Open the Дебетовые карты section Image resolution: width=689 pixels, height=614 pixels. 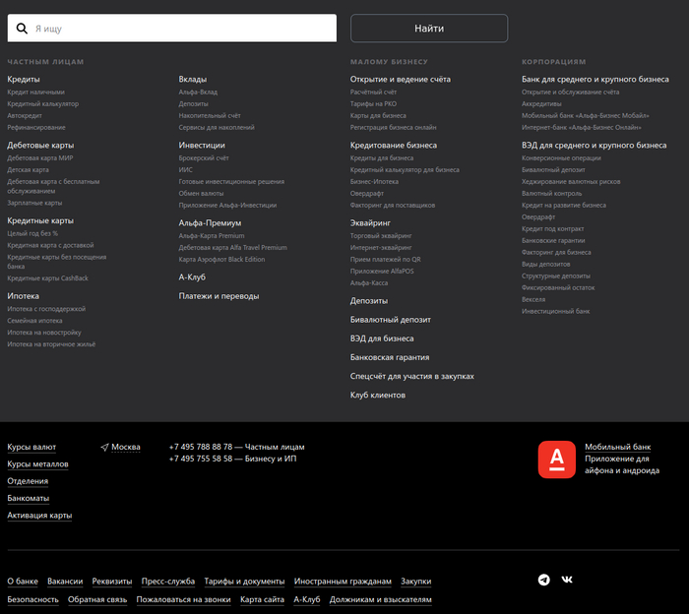[40, 146]
